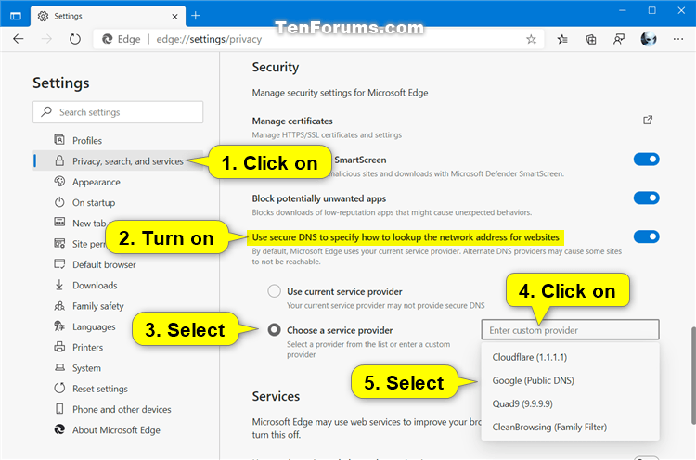The width and height of the screenshot is (696, 460).
Task: Choose Quad9 (9.9.9.9) option
Action: (570, 403)
